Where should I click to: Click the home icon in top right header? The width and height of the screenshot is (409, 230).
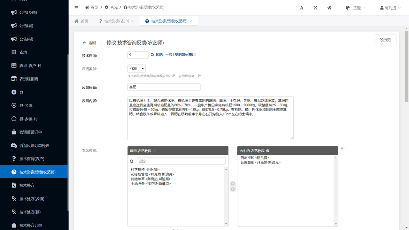[x=329, y=8]
